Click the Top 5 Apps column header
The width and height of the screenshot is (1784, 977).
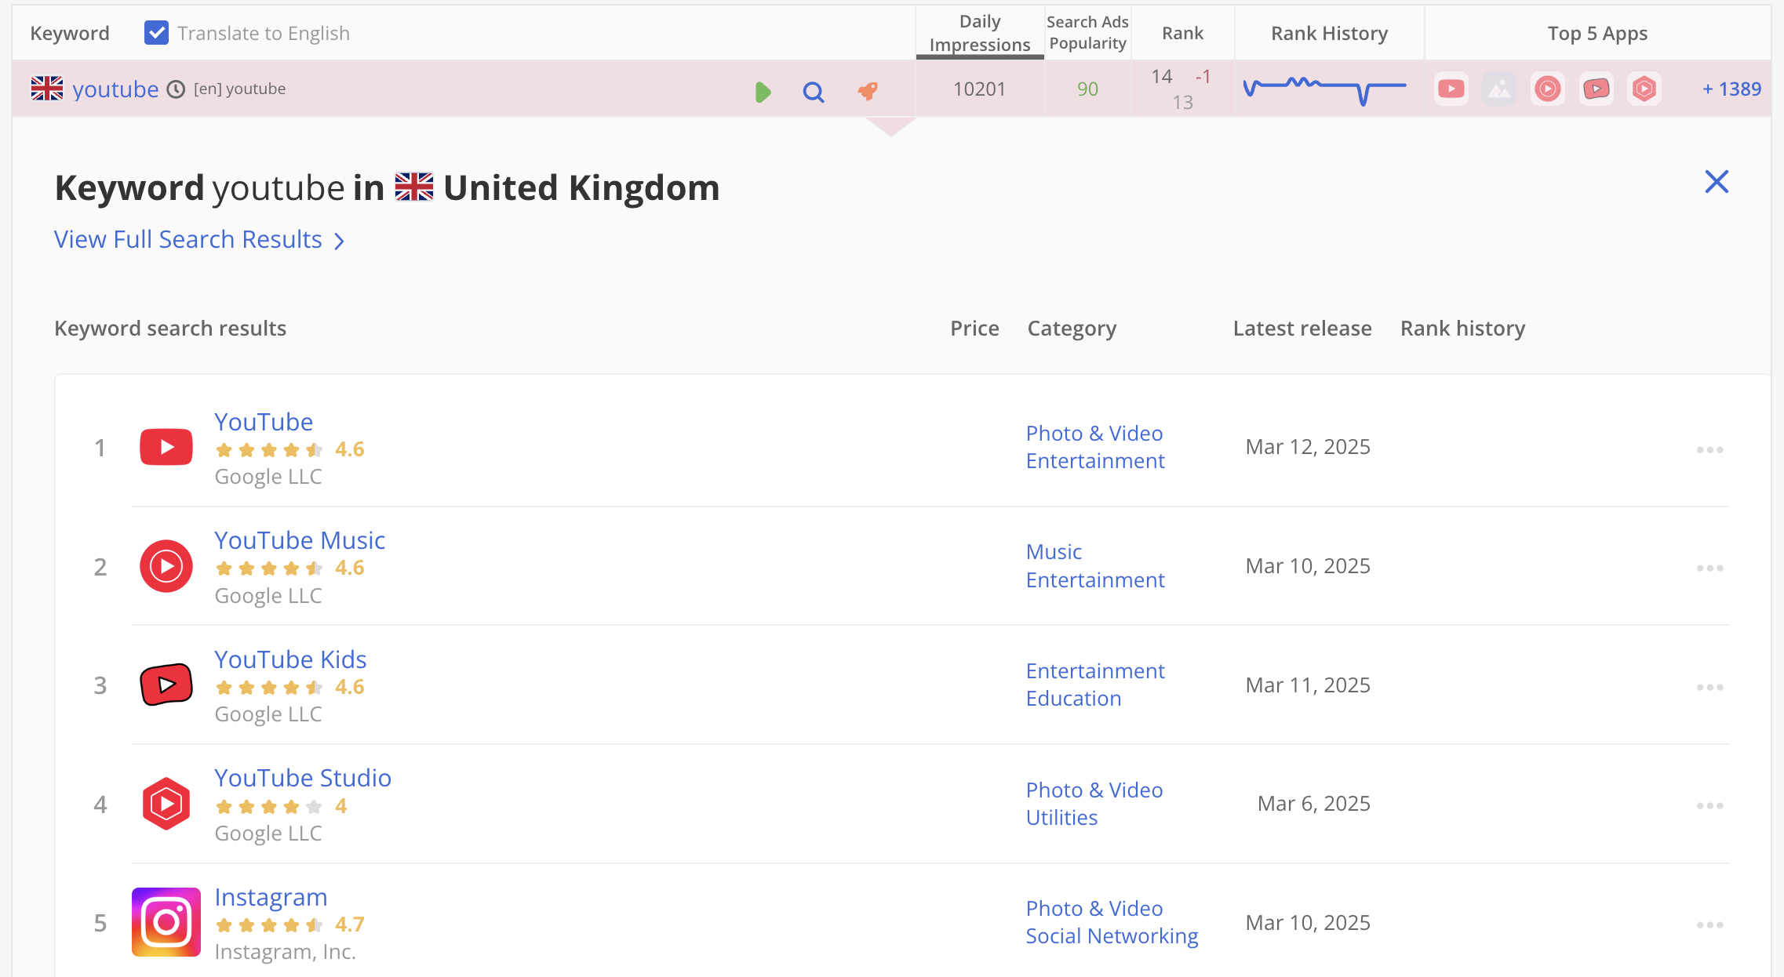pos(1597,34)
